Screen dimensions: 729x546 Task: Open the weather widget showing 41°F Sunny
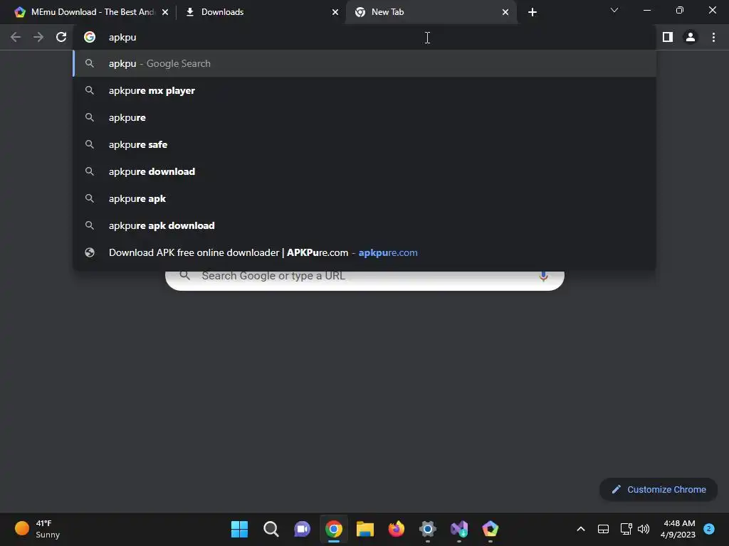click(37, 529)
